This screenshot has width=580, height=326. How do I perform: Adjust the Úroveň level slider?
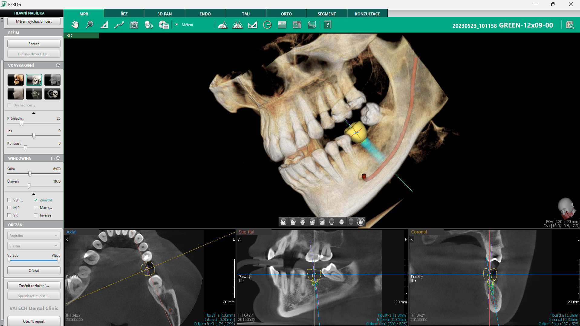coord(29,186)
